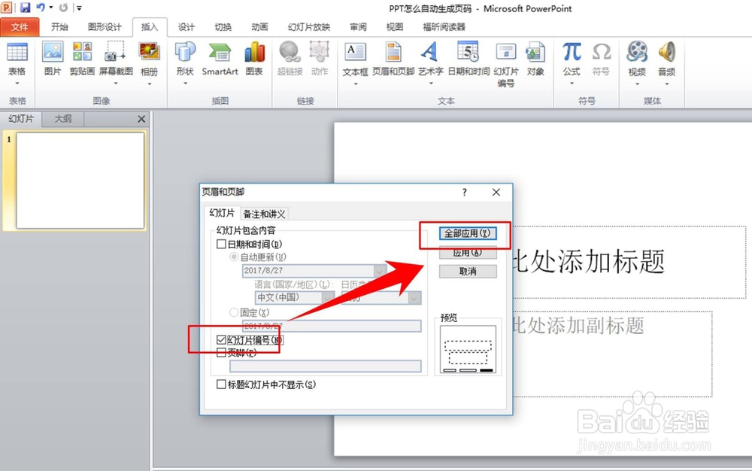
Task: Select the 固定 fixed date radio button
Action: click(233, 312)
